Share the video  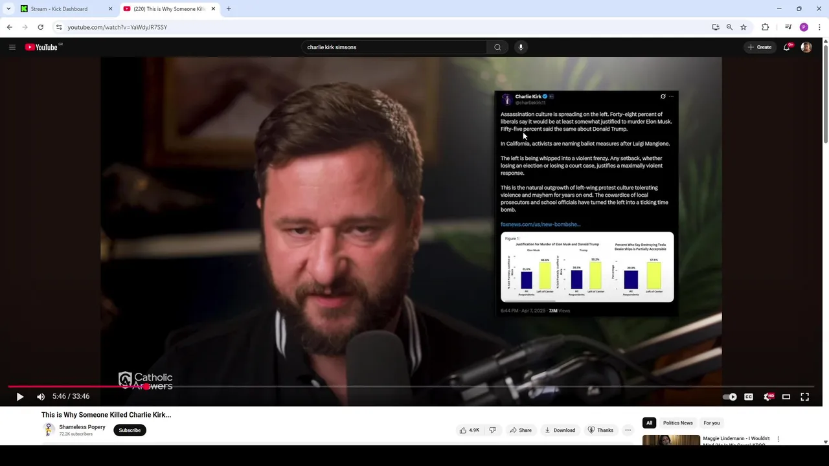pyautogui.click(x=520, y=430)
